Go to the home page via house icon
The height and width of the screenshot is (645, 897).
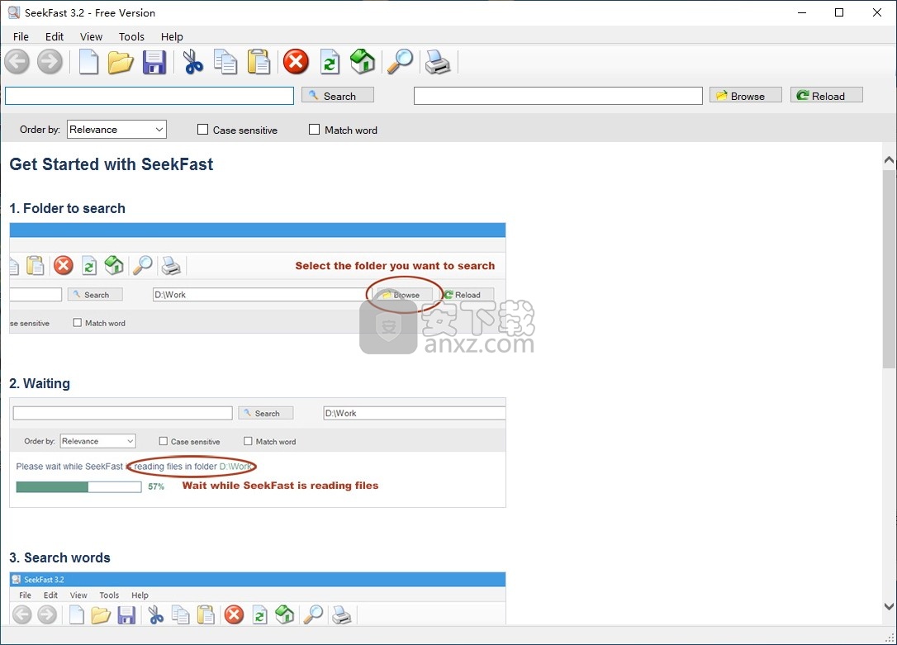click(x=362, y=62)
